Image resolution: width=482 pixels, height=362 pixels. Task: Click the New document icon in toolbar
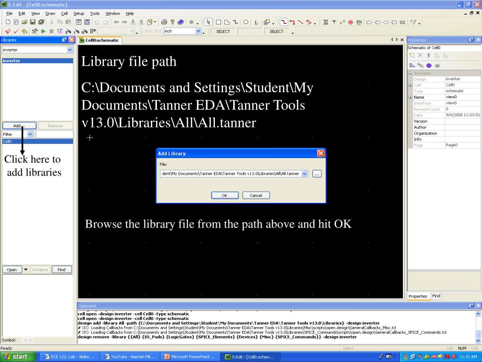(8, 22)
